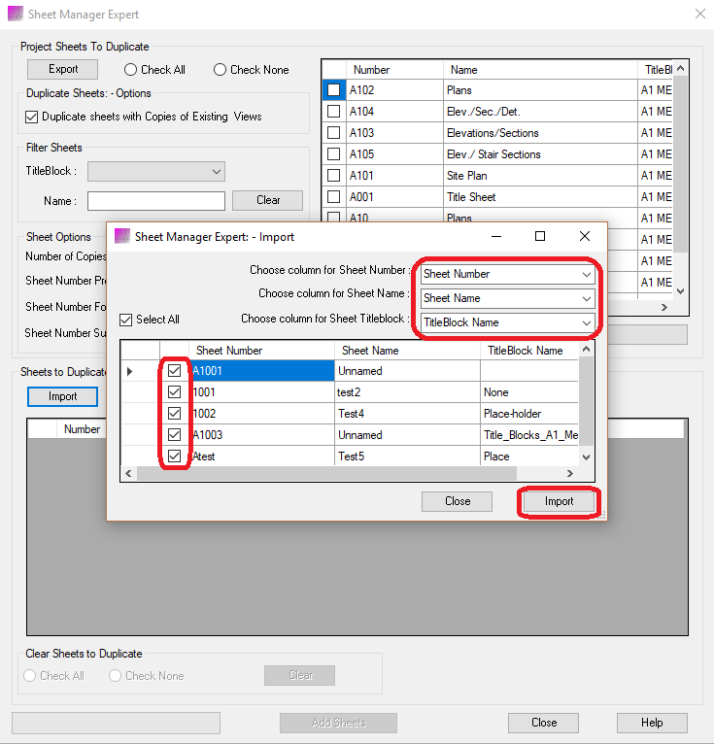
Task: Close the Sheet Manager Expert window
Action: pos(699,14)
